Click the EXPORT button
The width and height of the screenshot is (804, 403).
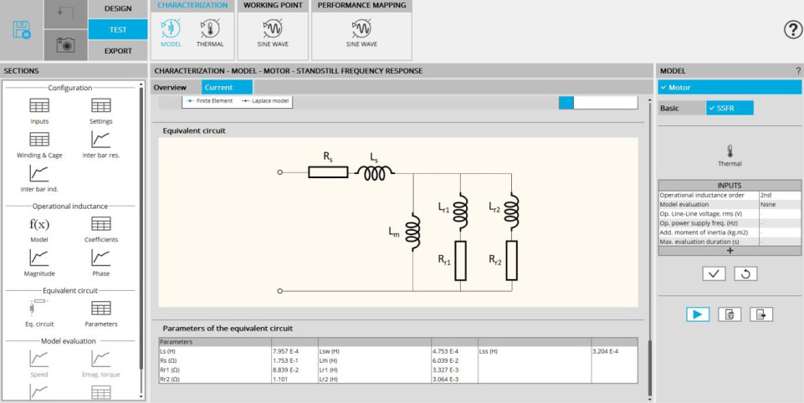point(118,51)
